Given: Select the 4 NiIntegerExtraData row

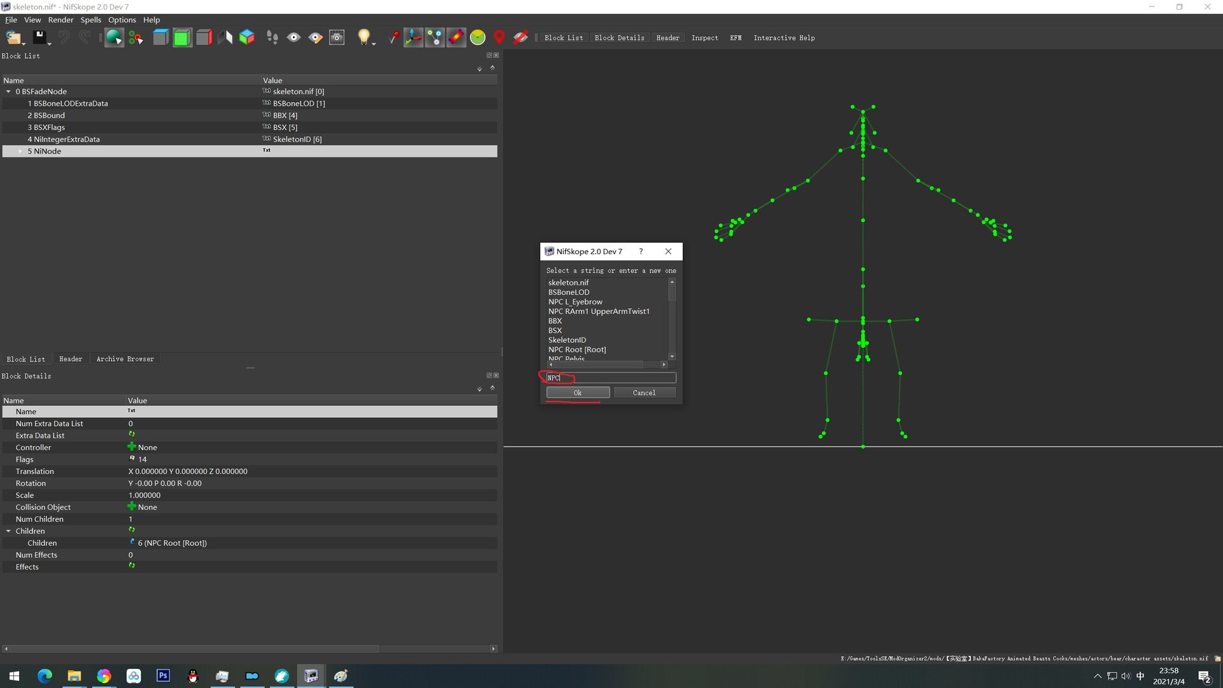Looking at the screenshot, I should (250, 140).
